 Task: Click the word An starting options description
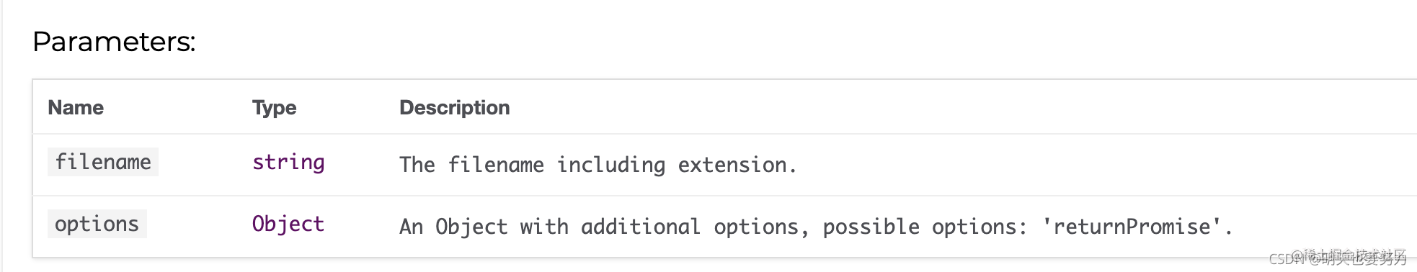click(x=412, y=227)
